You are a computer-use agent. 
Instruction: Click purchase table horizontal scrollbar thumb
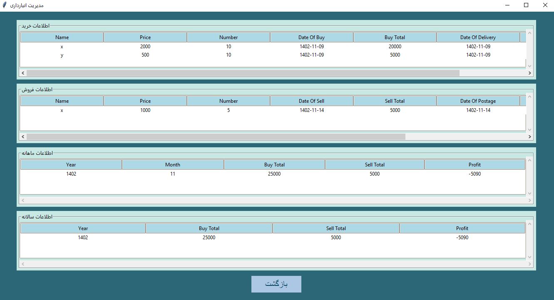coord(243,73)
